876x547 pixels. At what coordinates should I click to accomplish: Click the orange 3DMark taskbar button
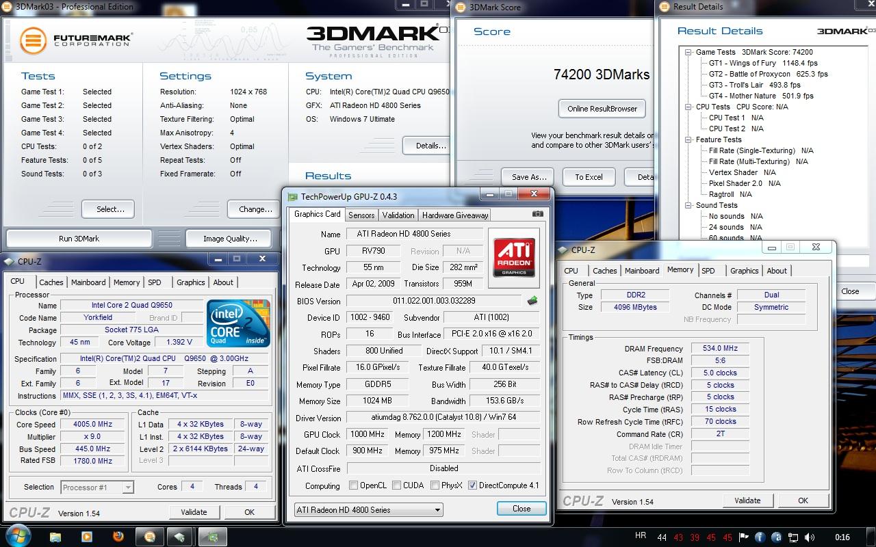(x=150, y=537)
